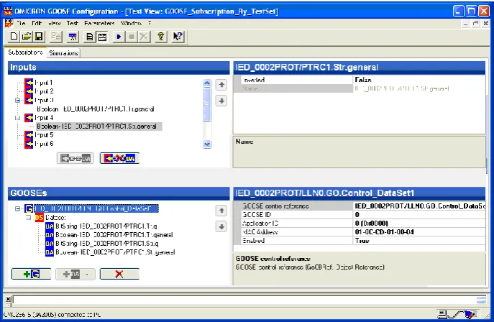
Task: Move GOOSE item down arrow button
Action: tap(221, 226)
